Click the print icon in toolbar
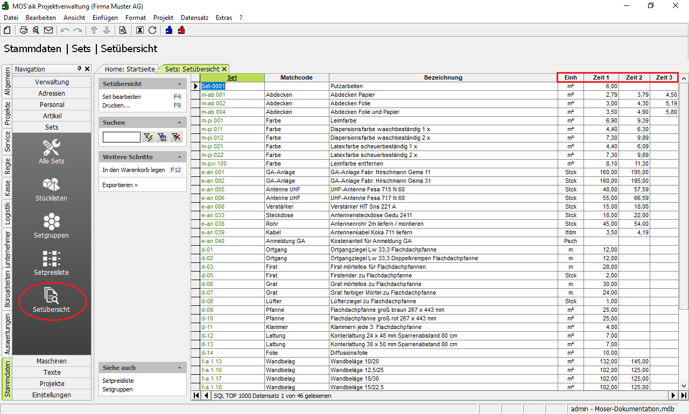The image size is (689, 414). [24, 30]
